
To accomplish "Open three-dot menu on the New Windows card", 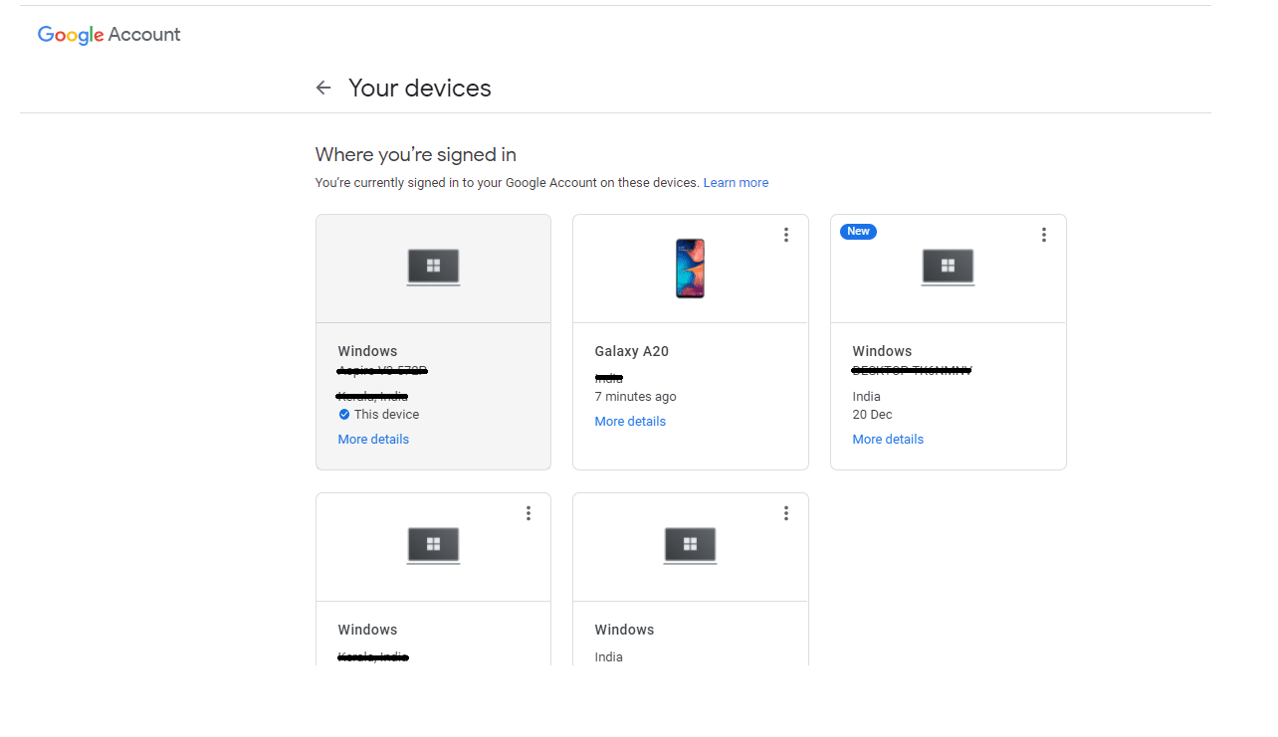I will click(1043, 235).
